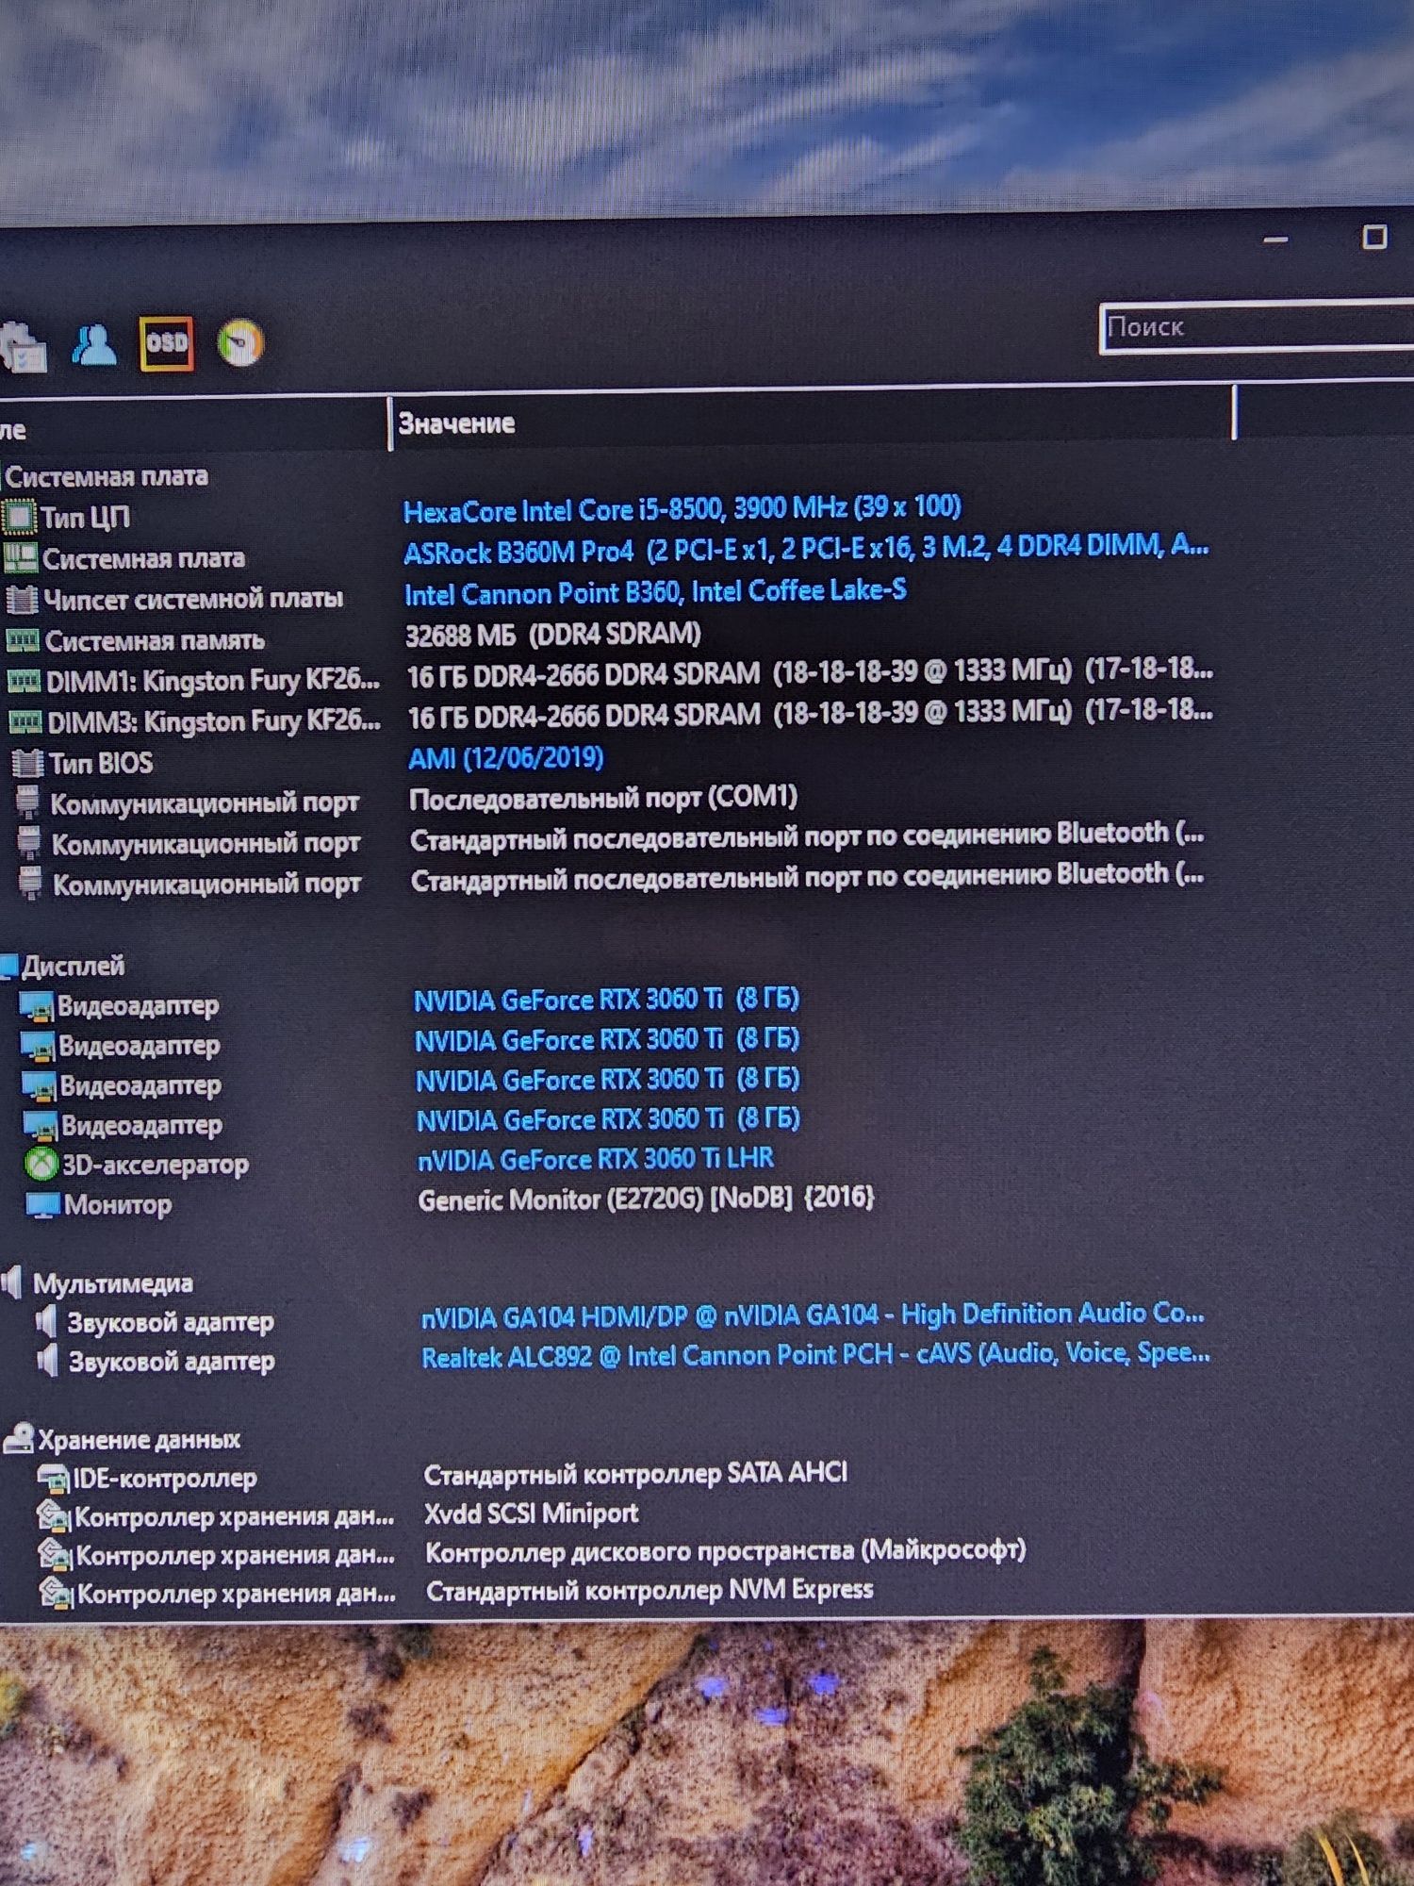Click the speaker icon beside Мультимедиа header
The height and width of the screenshot is (1886, 1414).
tap(11, 1282)
